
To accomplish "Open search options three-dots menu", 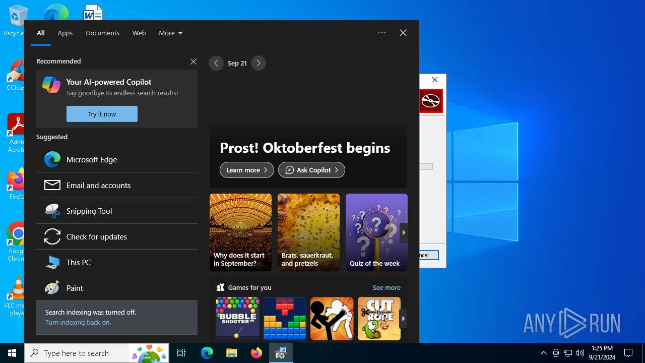I will coord(382,33).
